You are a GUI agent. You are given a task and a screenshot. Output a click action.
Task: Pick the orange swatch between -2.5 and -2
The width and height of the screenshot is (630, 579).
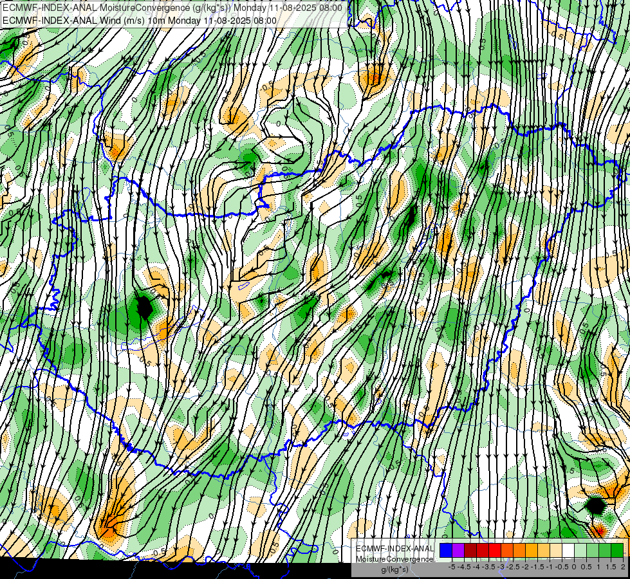(x=519, y=550)
